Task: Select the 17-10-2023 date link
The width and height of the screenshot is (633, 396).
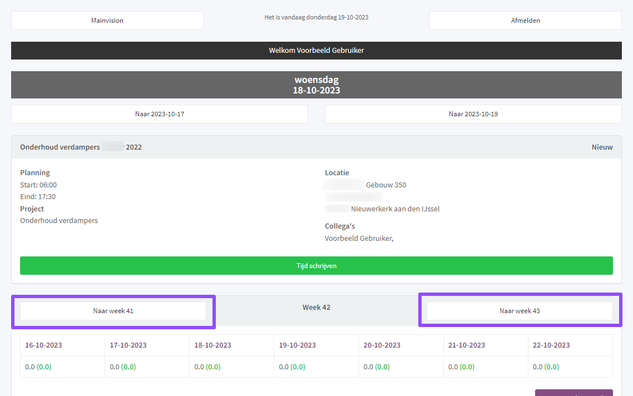Action: [x=128, y=345]
